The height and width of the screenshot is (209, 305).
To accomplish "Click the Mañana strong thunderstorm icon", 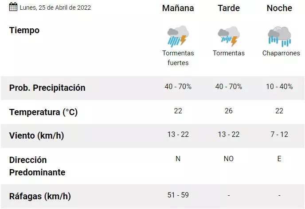I will (x=178, y=36).
